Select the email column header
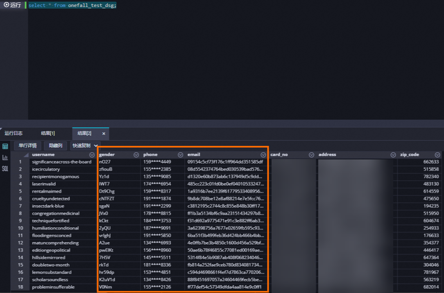444x293 pixels. click(194, 155)
